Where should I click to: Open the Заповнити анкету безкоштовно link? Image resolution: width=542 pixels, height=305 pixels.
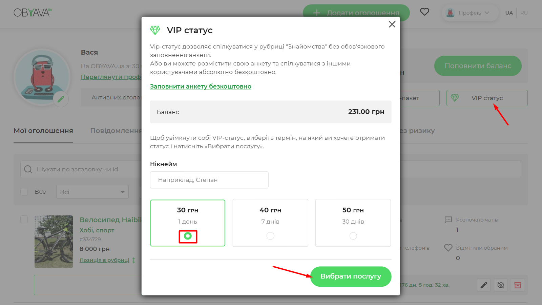[201, 86]
